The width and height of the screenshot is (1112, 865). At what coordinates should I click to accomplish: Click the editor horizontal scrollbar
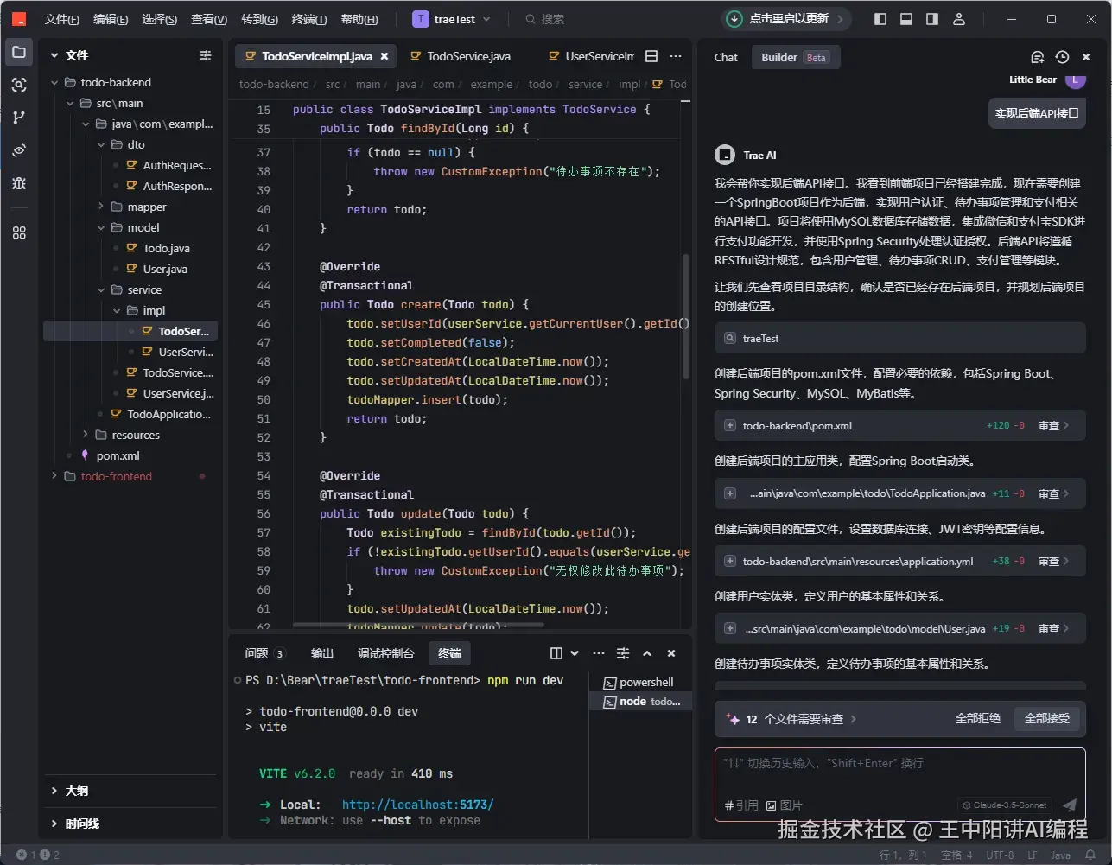point(418,625)
